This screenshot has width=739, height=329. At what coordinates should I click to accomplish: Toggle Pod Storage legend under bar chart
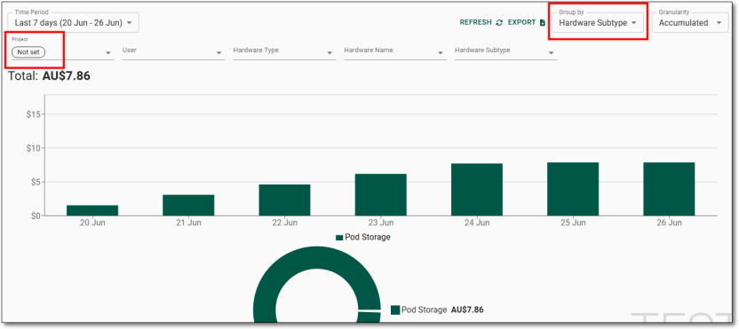pos(363,238)
